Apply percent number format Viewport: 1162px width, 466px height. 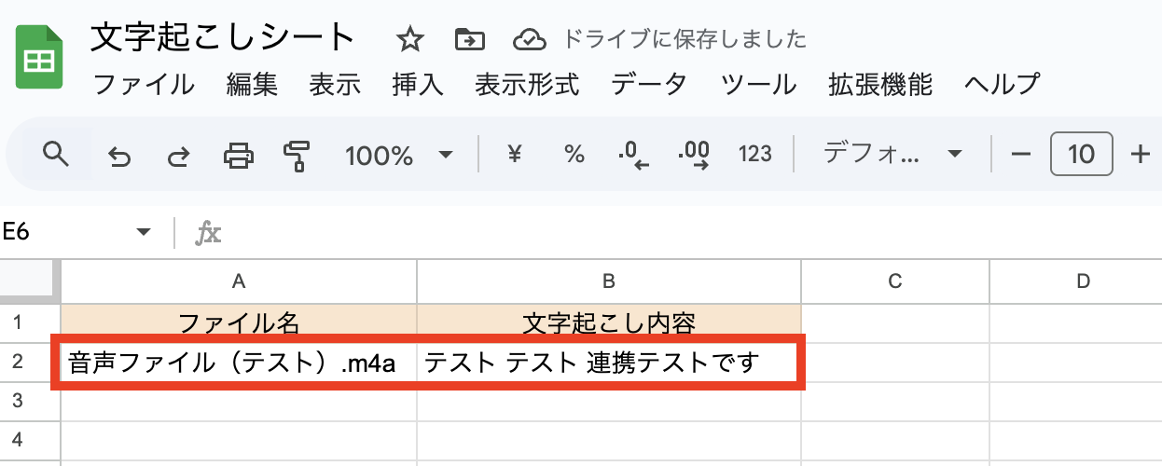[574, 155]
